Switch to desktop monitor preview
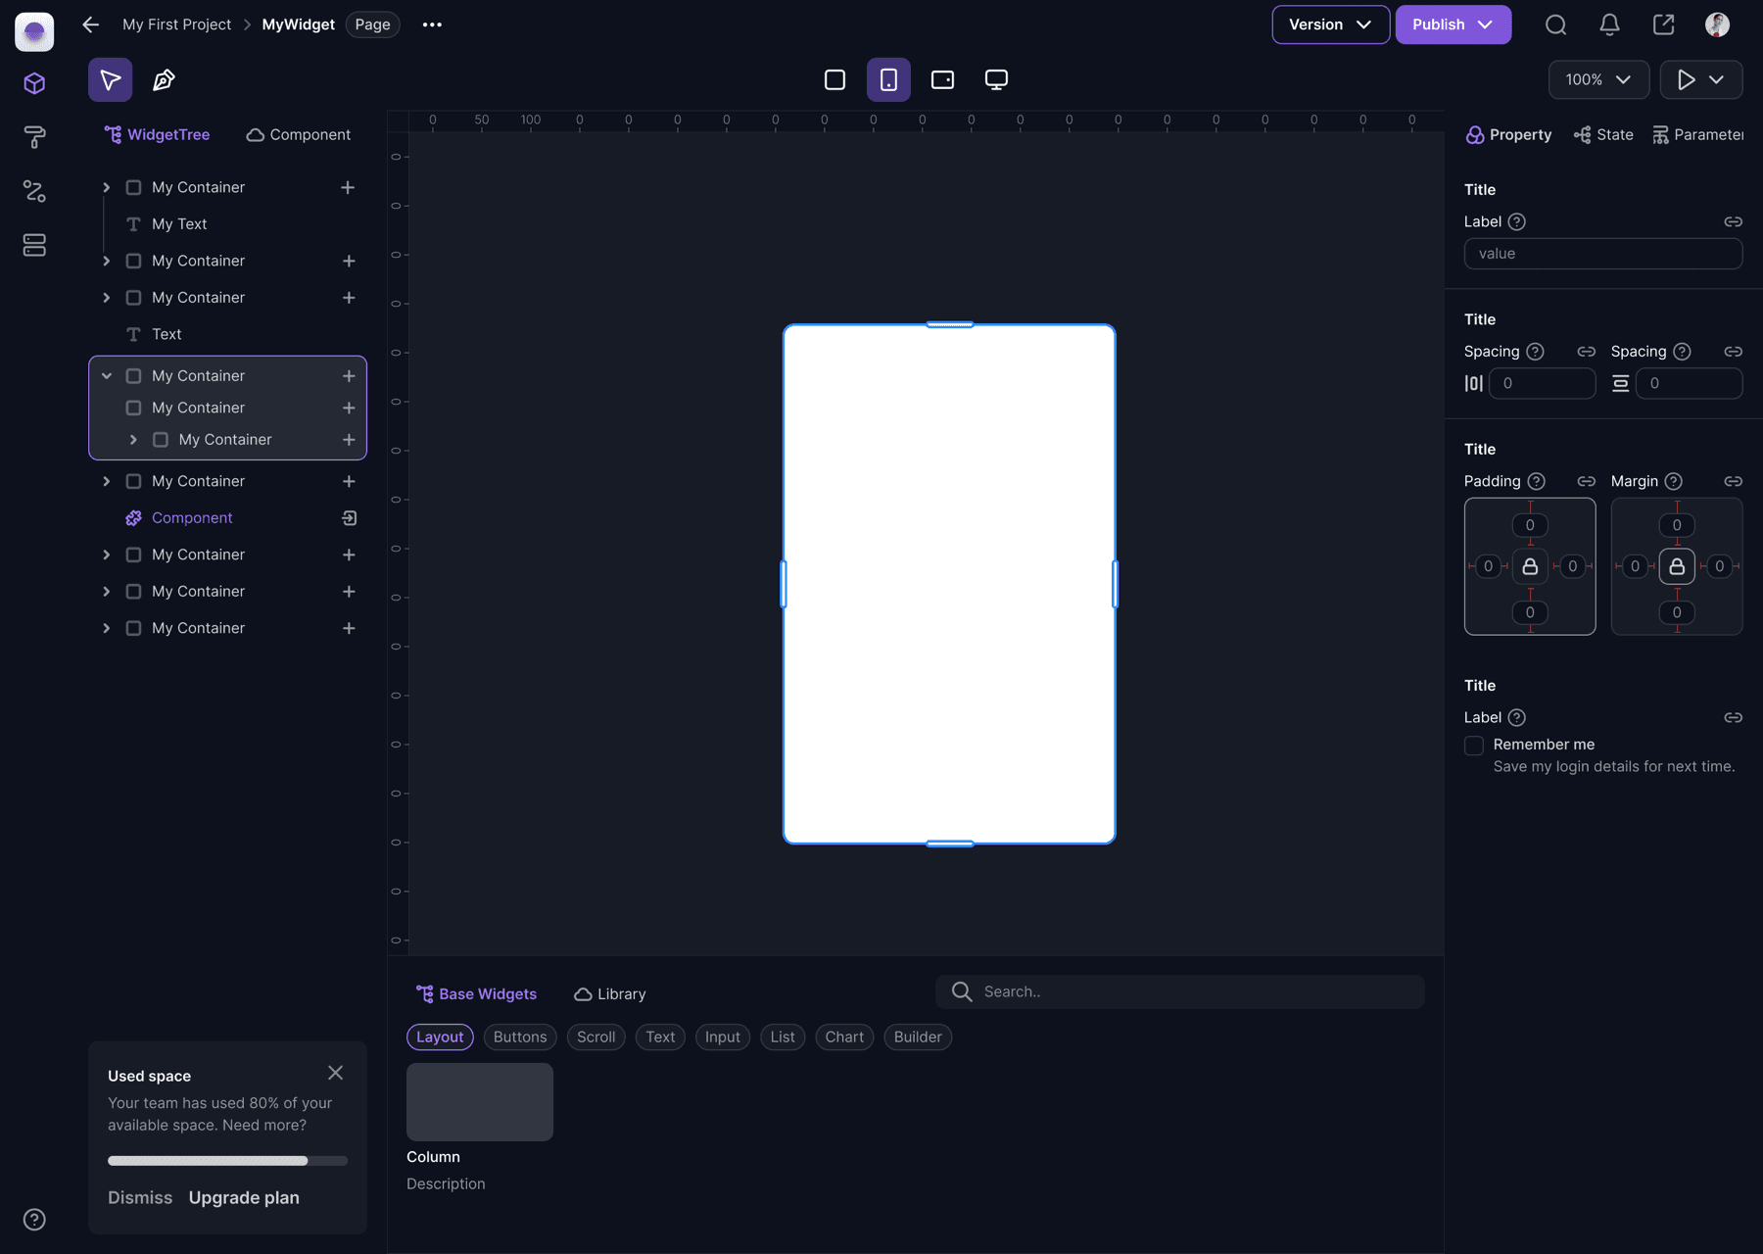 point(996,80)
